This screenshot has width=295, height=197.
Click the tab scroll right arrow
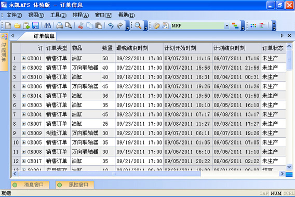(x=282, y=35)
